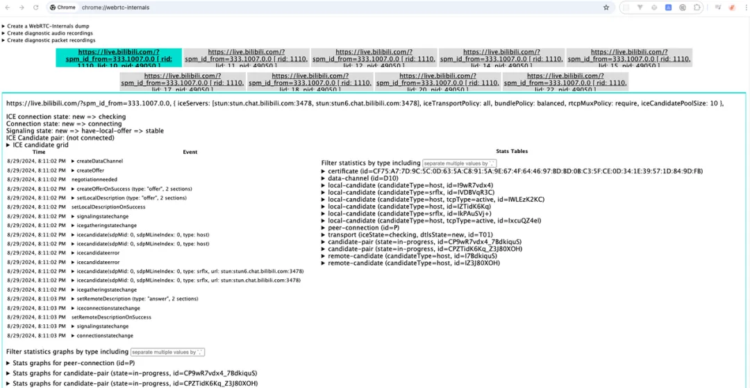This screenshot has height=388, width=750.
Task: Switch to the lid: 22 peer connection tab
Action: [565, 82]
